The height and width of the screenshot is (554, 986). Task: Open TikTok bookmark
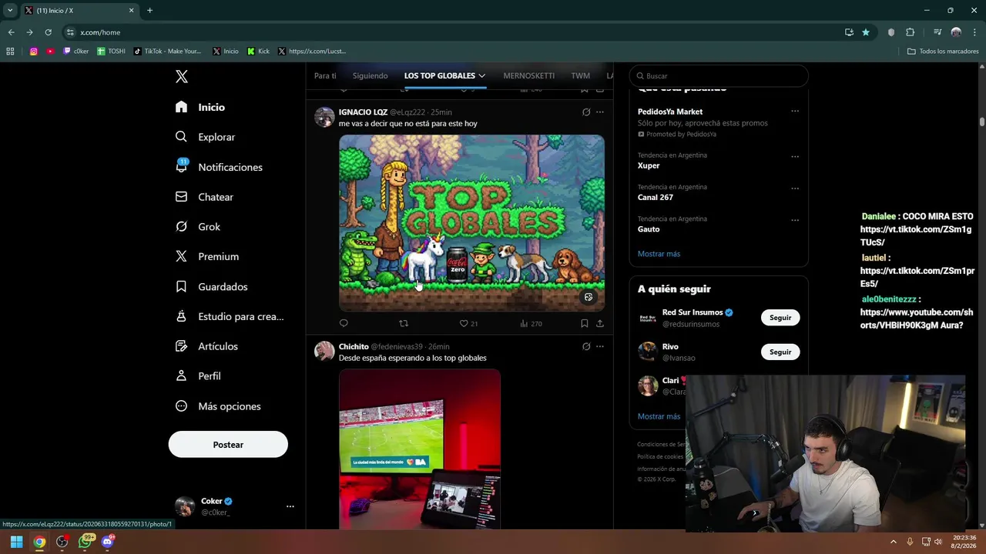167,52
